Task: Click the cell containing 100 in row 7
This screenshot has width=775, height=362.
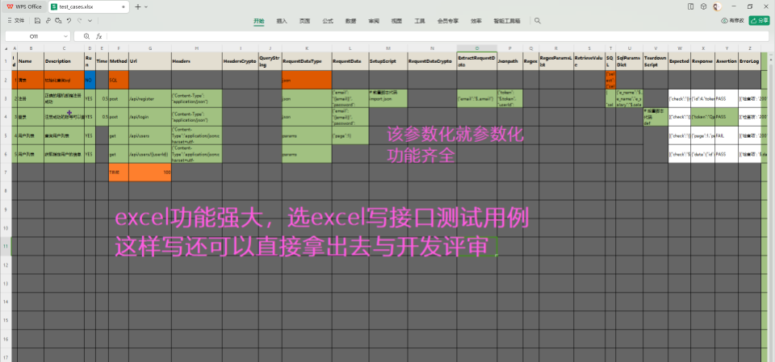Action: click(x=150, y=173)
